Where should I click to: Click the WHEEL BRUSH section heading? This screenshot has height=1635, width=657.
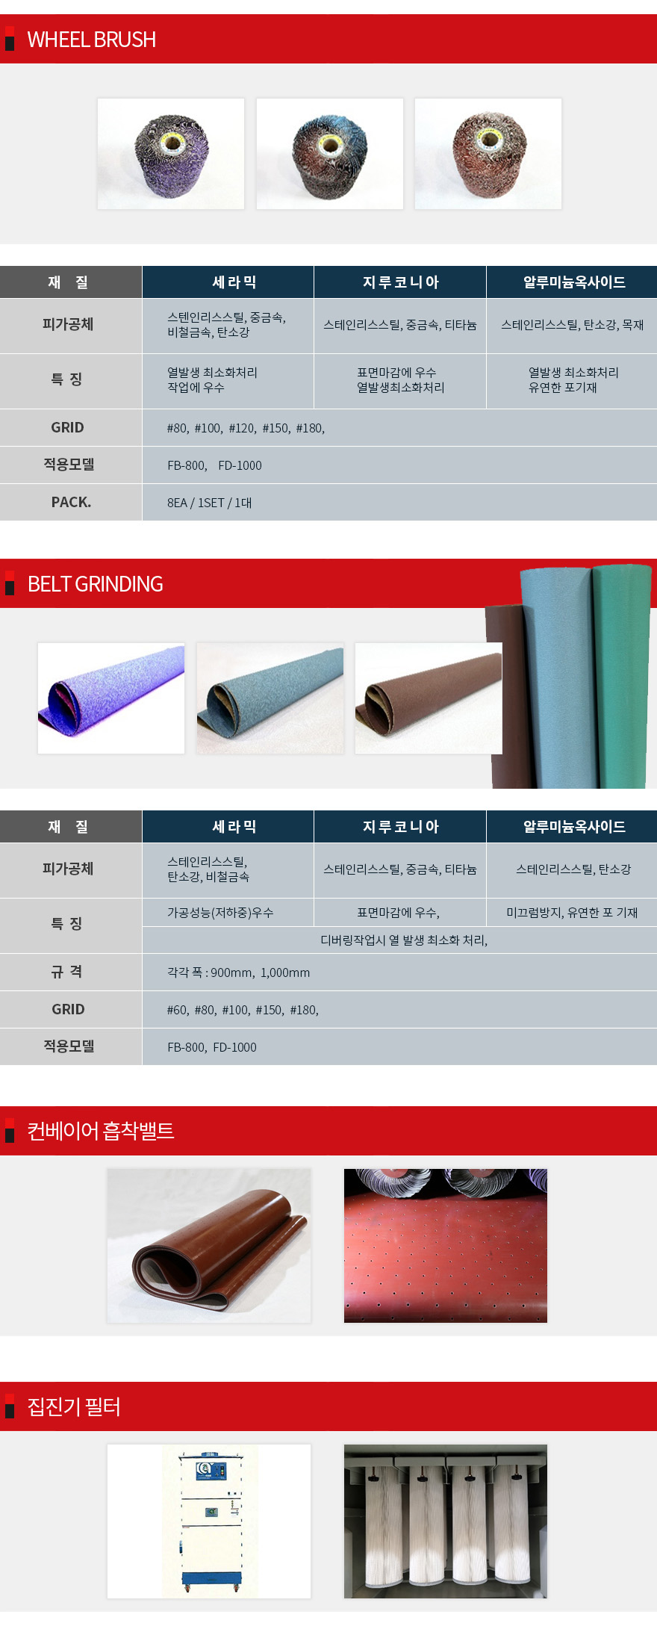92,40
